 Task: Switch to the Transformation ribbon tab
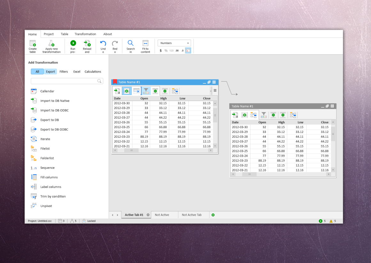[85, 34]
